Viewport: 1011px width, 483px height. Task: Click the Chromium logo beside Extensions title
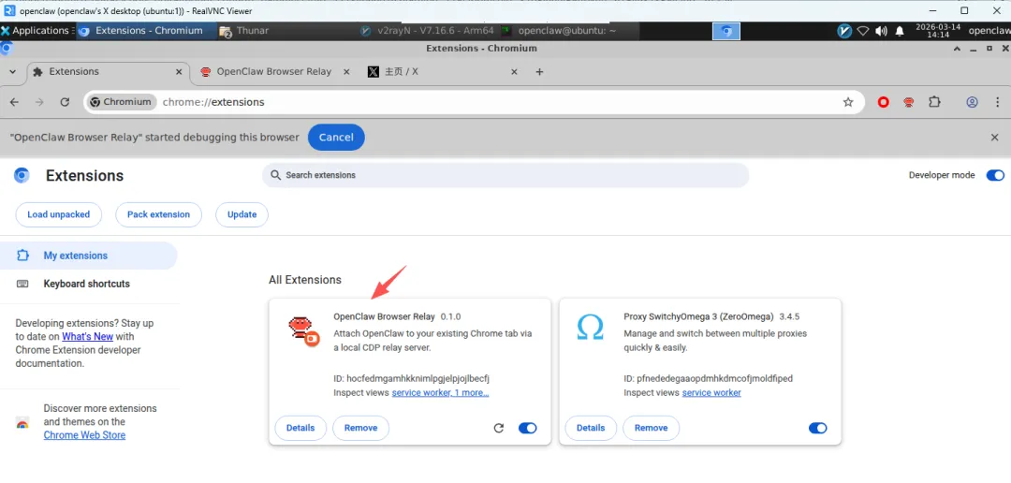(22, 175)
